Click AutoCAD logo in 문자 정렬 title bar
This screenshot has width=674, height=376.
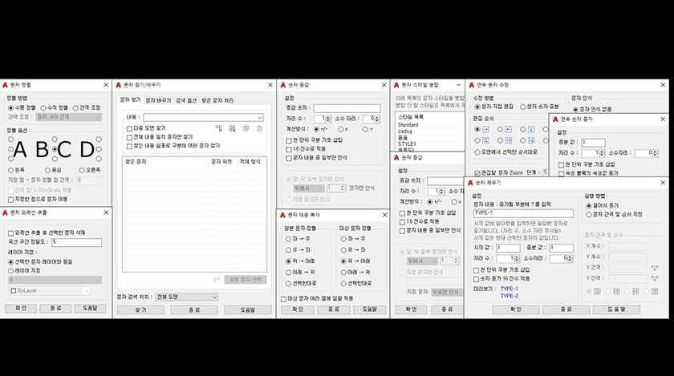(x=5, y=85)
